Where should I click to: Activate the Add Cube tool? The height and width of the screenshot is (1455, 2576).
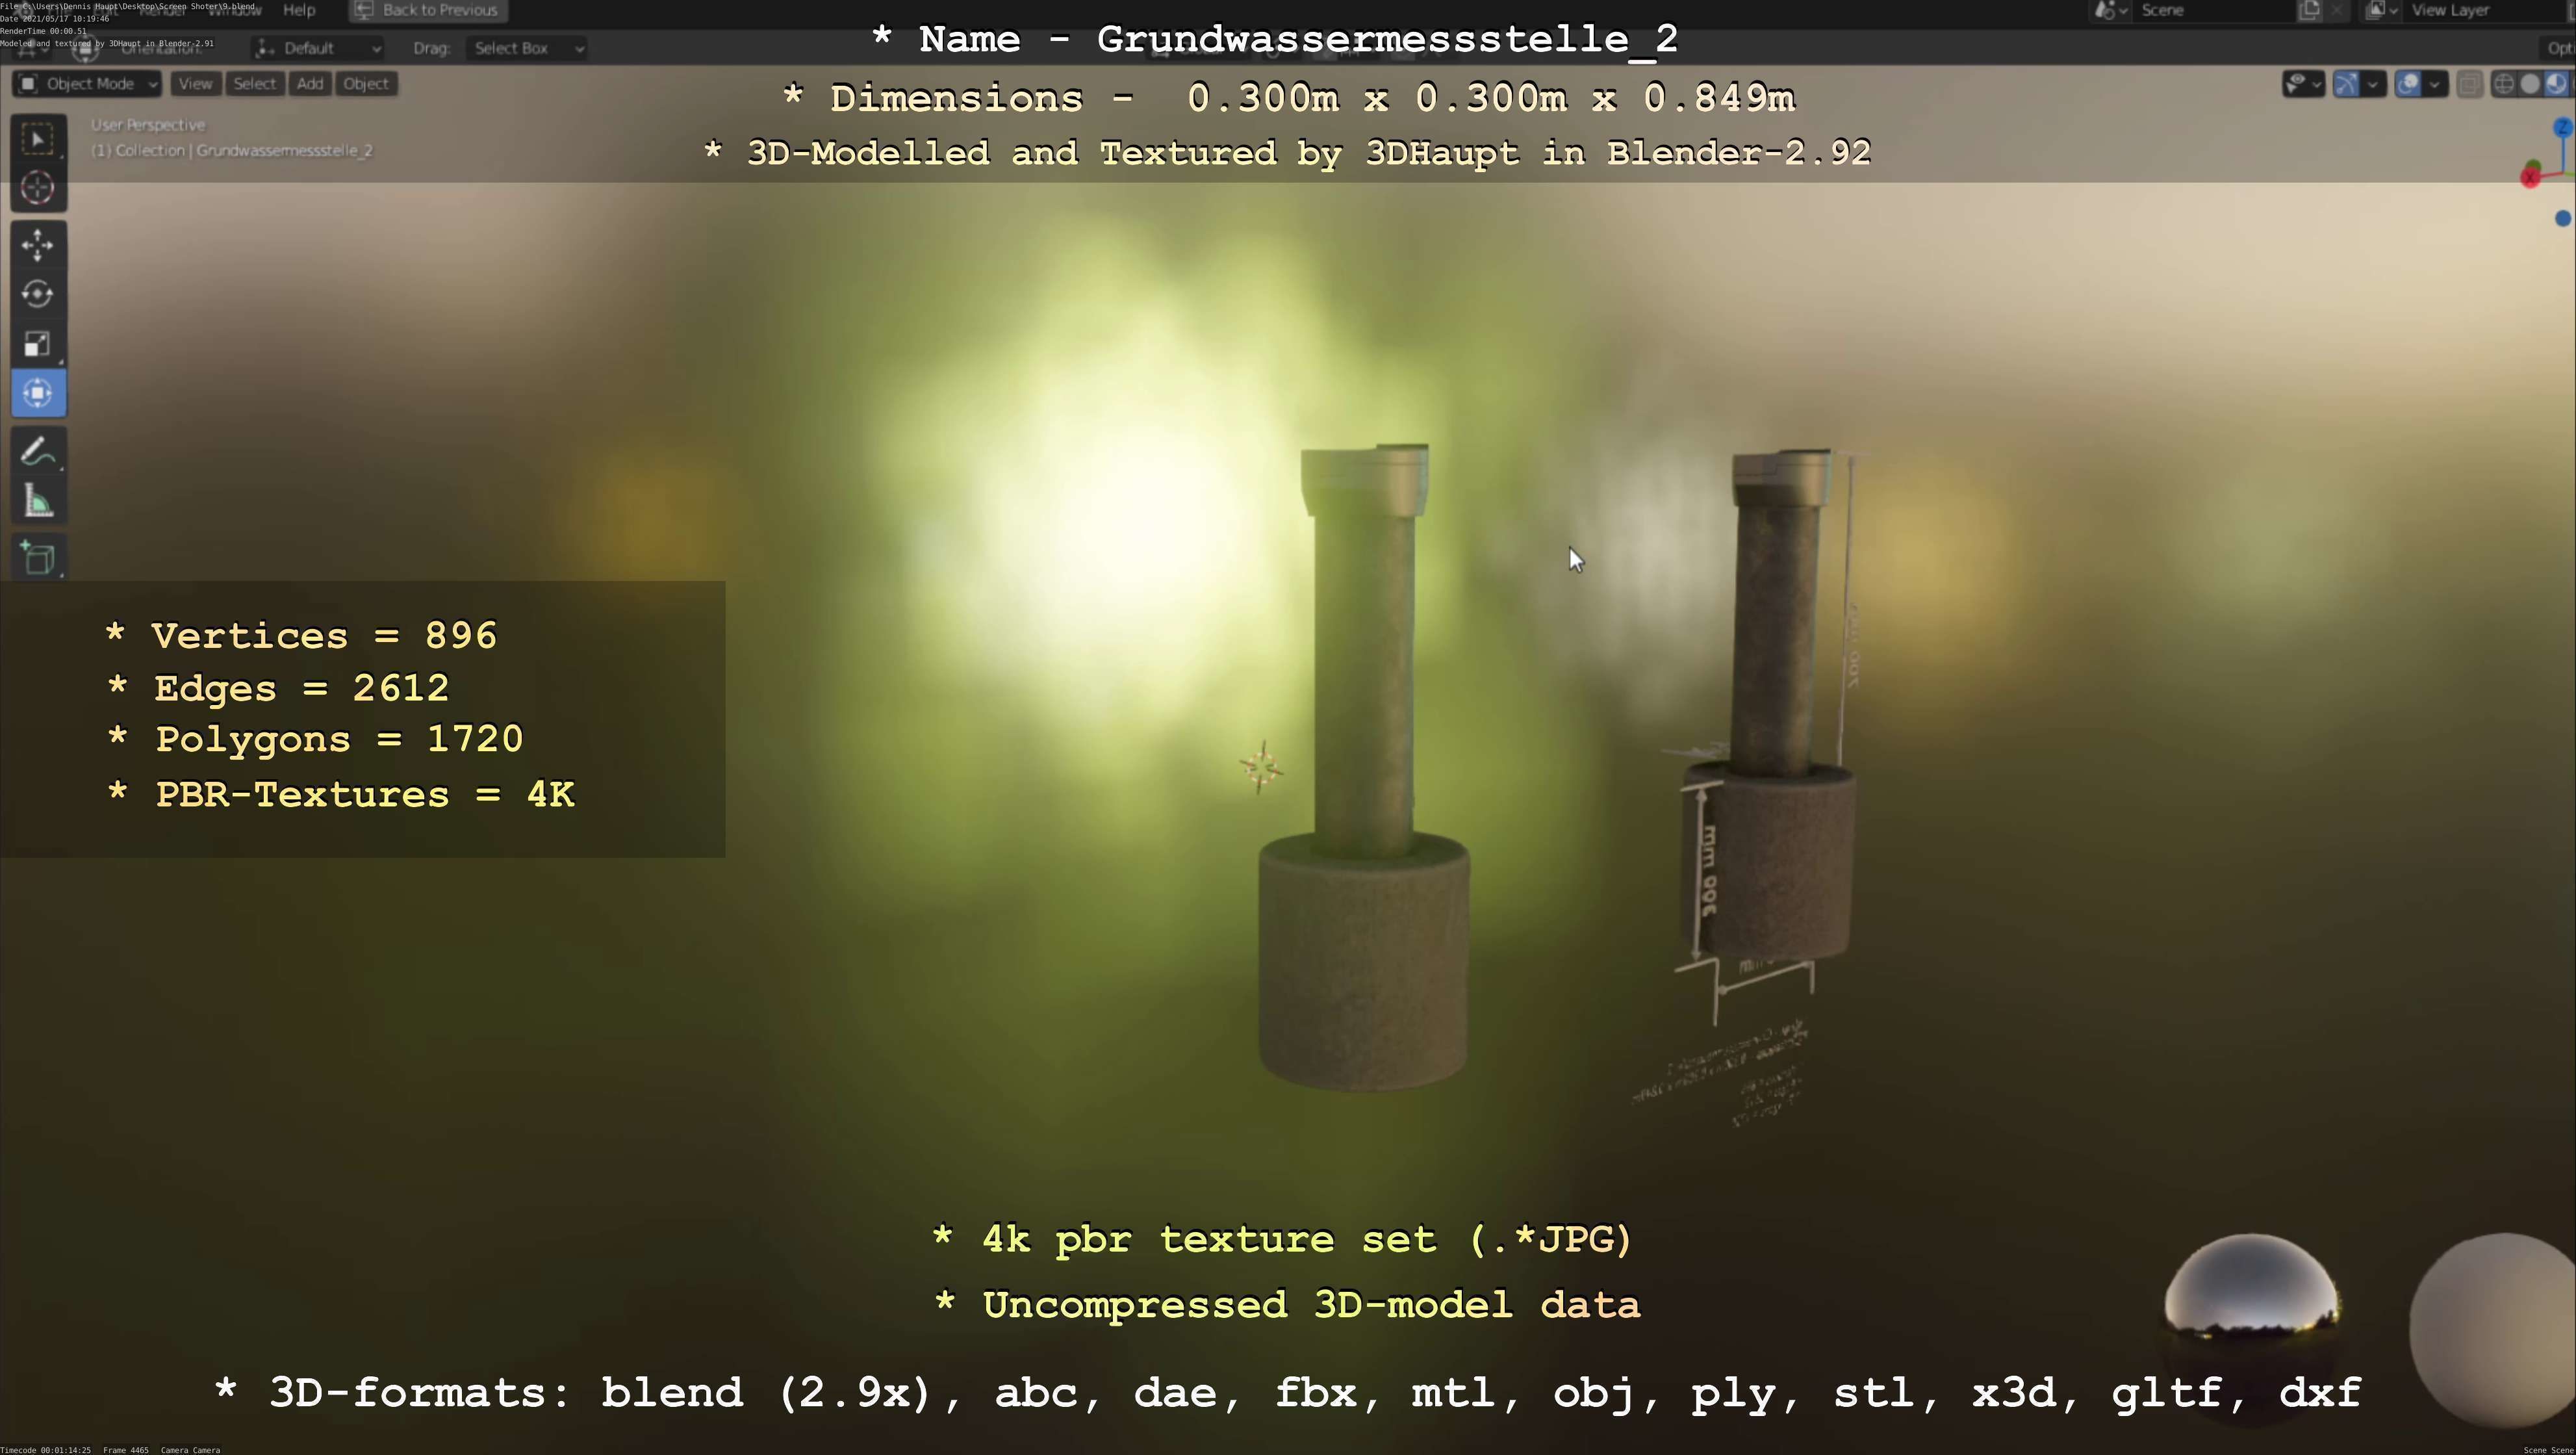[38, 558]
